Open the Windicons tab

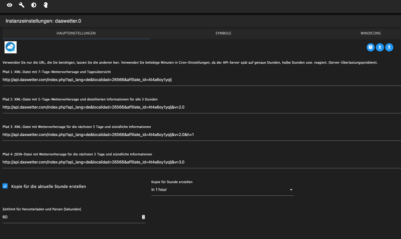tap(370, 33)
